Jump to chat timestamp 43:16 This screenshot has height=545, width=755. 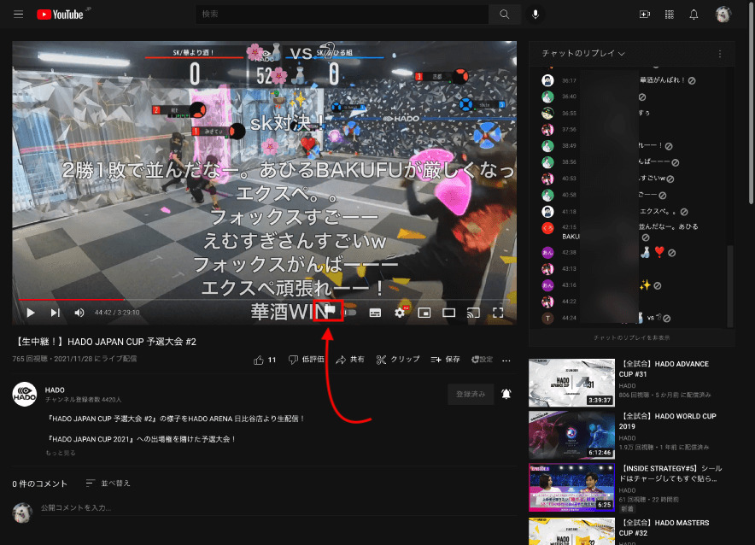coord(569,285)
